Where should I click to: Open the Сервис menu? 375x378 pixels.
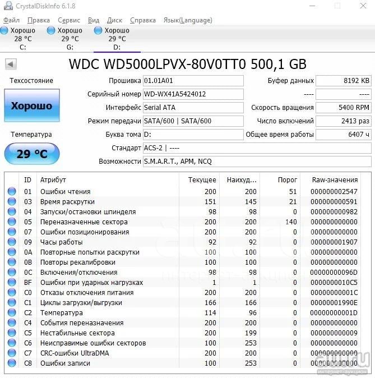(x=69, y=20)
